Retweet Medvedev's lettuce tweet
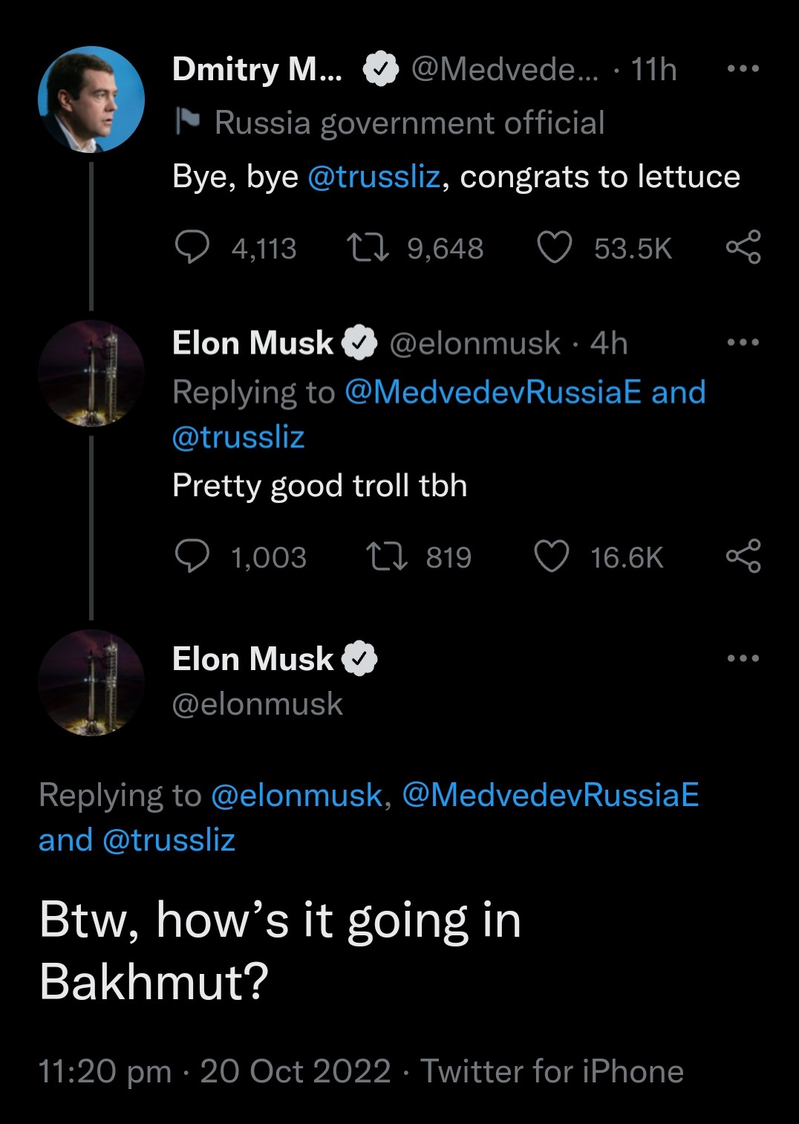The width and height of the screenshot is (799, 1124). coord(369,247)
